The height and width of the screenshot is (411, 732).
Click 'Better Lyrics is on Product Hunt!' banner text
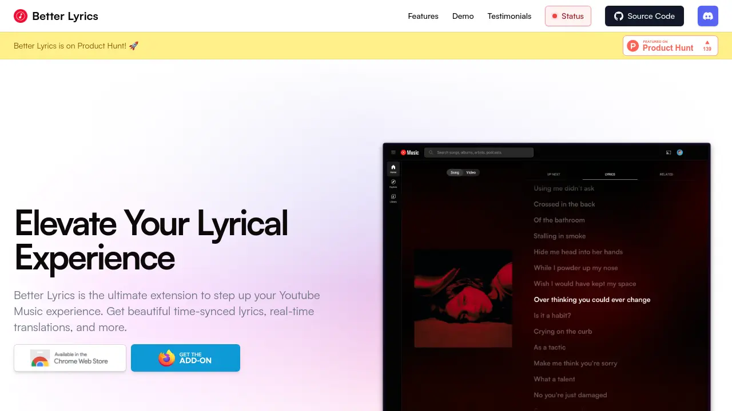click(76, 46)
